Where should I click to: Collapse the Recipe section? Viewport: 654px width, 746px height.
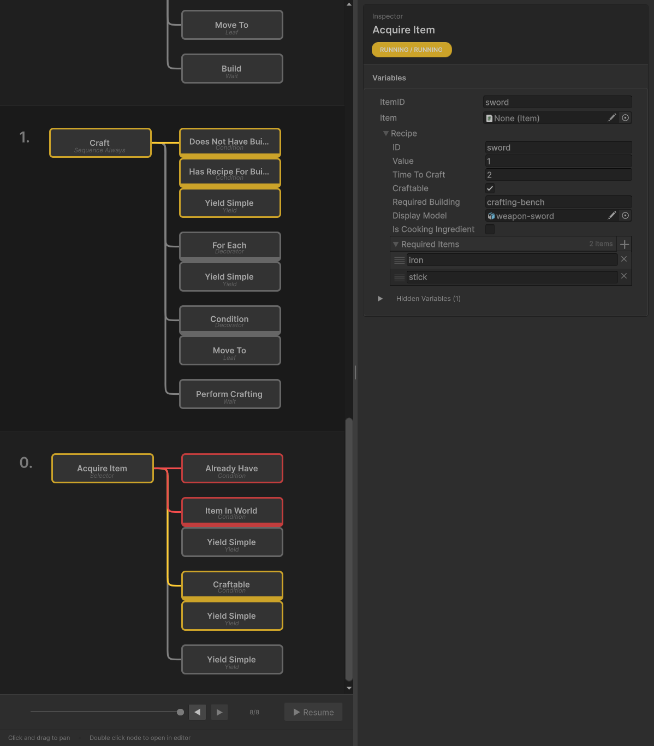(386, 133)
